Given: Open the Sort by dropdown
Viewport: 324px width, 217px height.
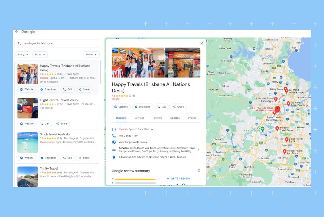Looking at the screenshot, I should (x=91, y=54).
